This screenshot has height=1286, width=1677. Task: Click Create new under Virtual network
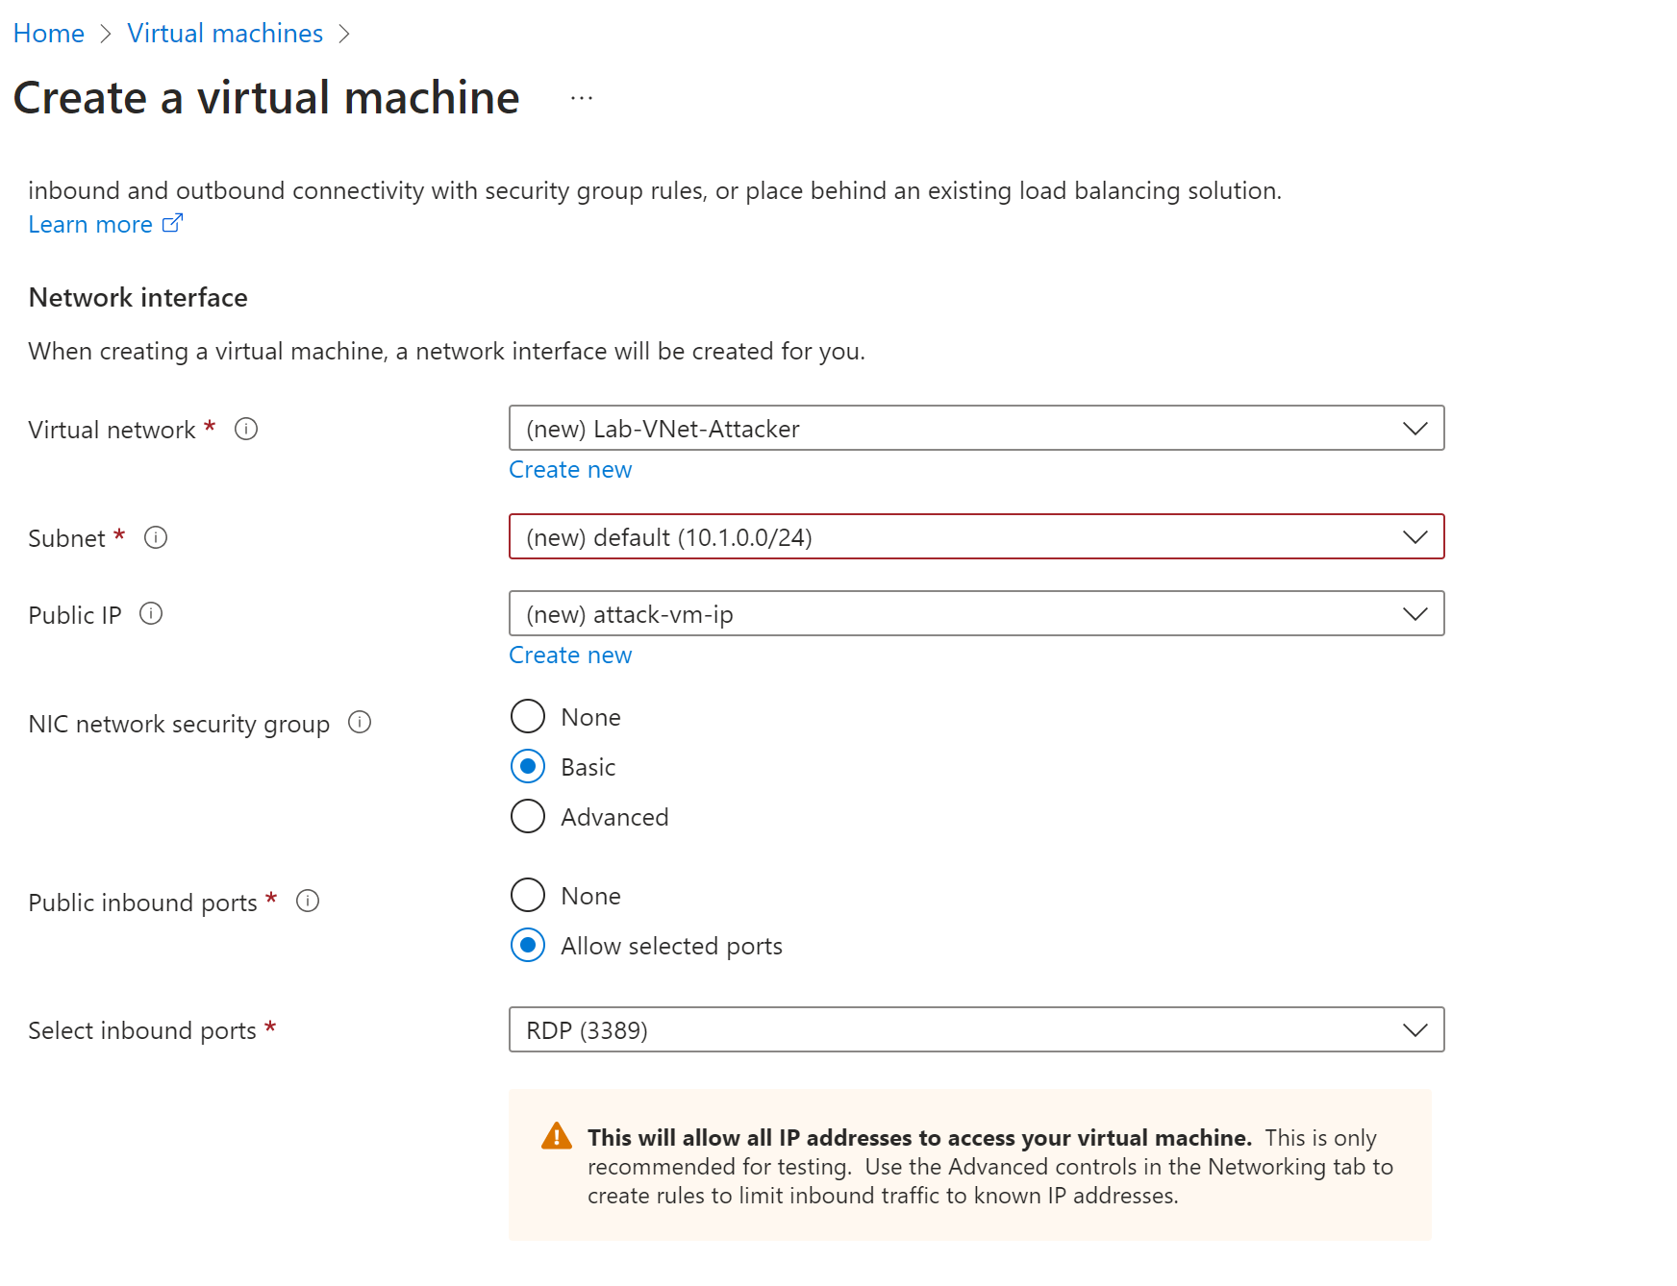pos(570,470)
